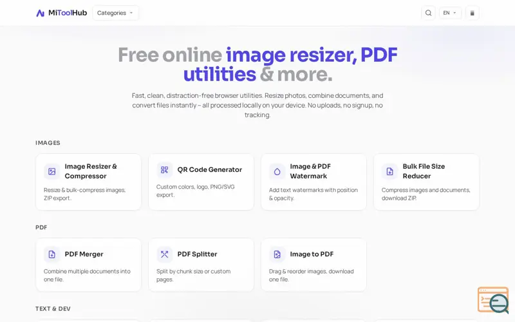Click the 'Free online image resizer' headline
Viewport: 515px width, 322px height.
257,64
